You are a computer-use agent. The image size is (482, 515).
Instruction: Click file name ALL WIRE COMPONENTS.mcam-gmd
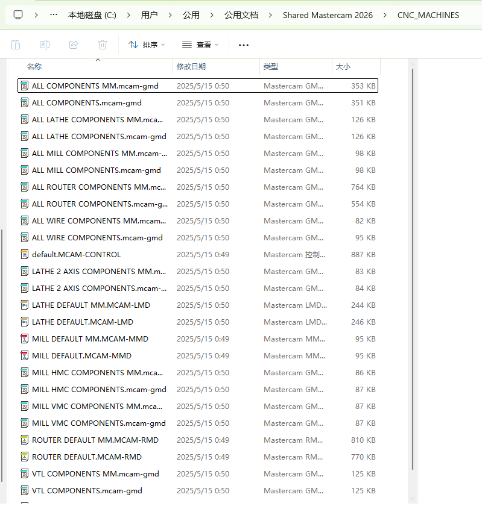point(97,238)
